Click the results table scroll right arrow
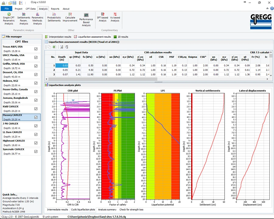The image size is (274, 219). [267, 79]
